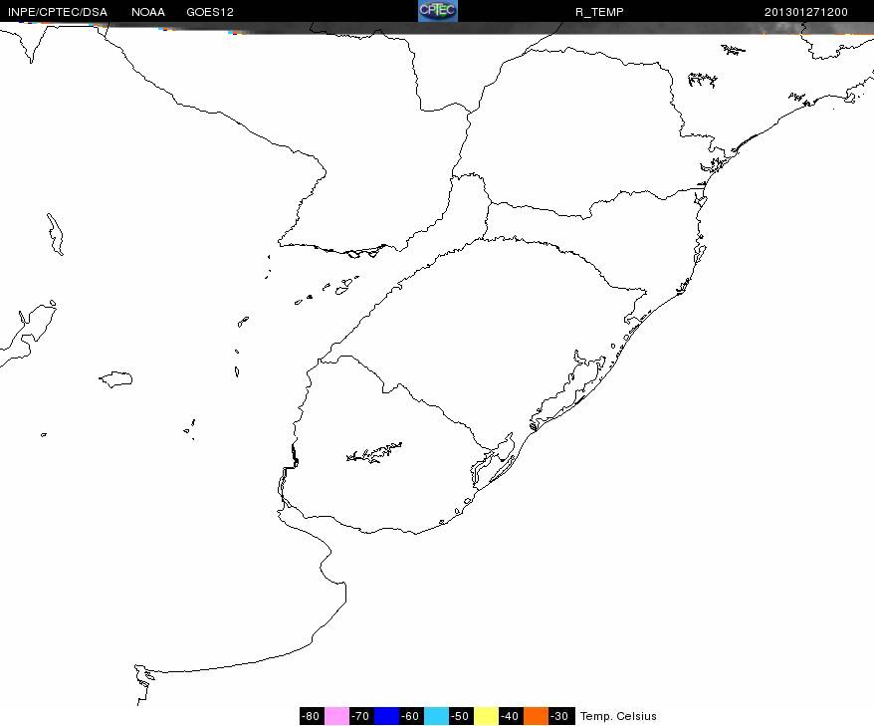Image resolution: width=874 pixels, height=726 pixels.
Task: Select the yellow legend color swatch
Action: (x=486, y=716)
